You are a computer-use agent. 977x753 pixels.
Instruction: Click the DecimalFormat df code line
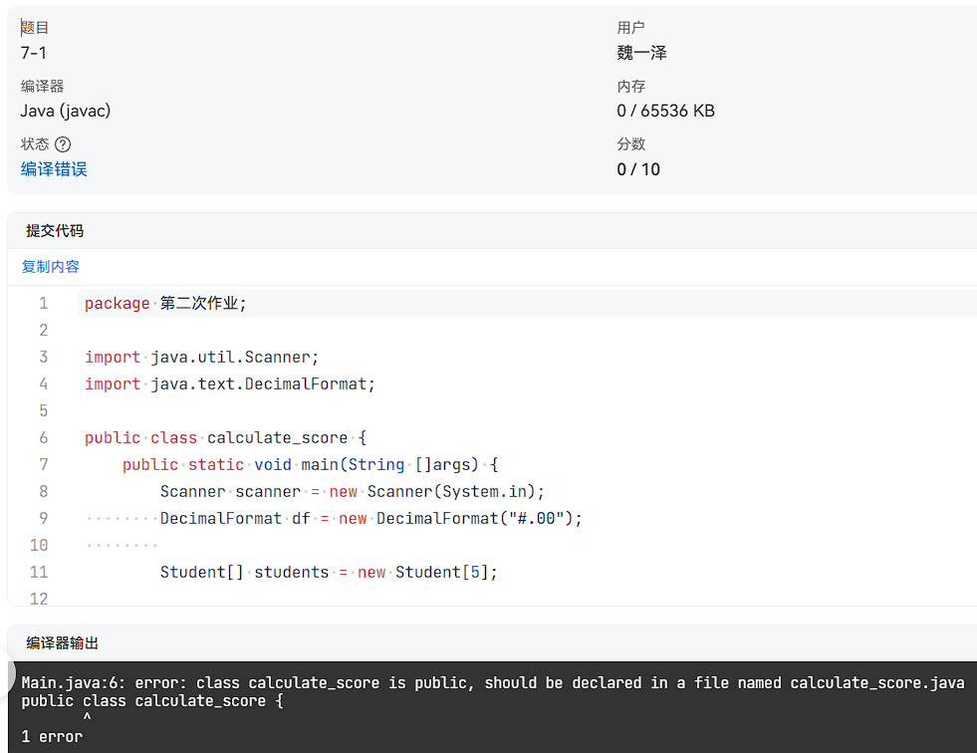tap(370, 518)
